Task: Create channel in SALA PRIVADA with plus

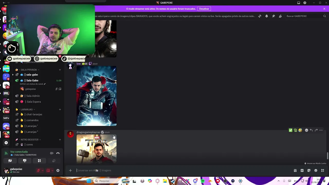Action: [60, 70]
